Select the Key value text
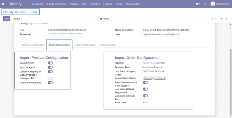 pos(67,30)
